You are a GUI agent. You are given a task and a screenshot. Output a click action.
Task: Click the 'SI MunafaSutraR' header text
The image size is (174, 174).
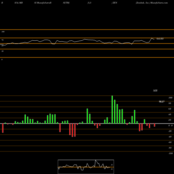tap(43, 3)
